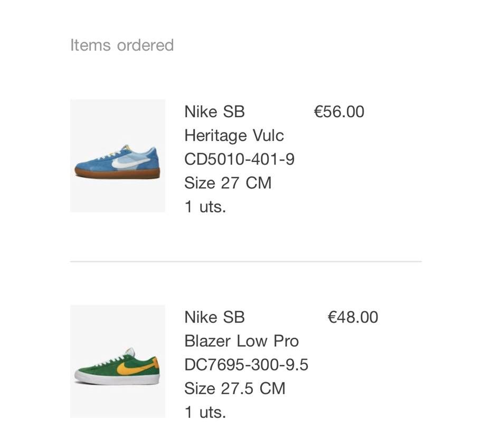Open the green Blazer Low Pro thumbnail
Image resolution: width=492 pixels, height=438 pixels.
[117, 361]
